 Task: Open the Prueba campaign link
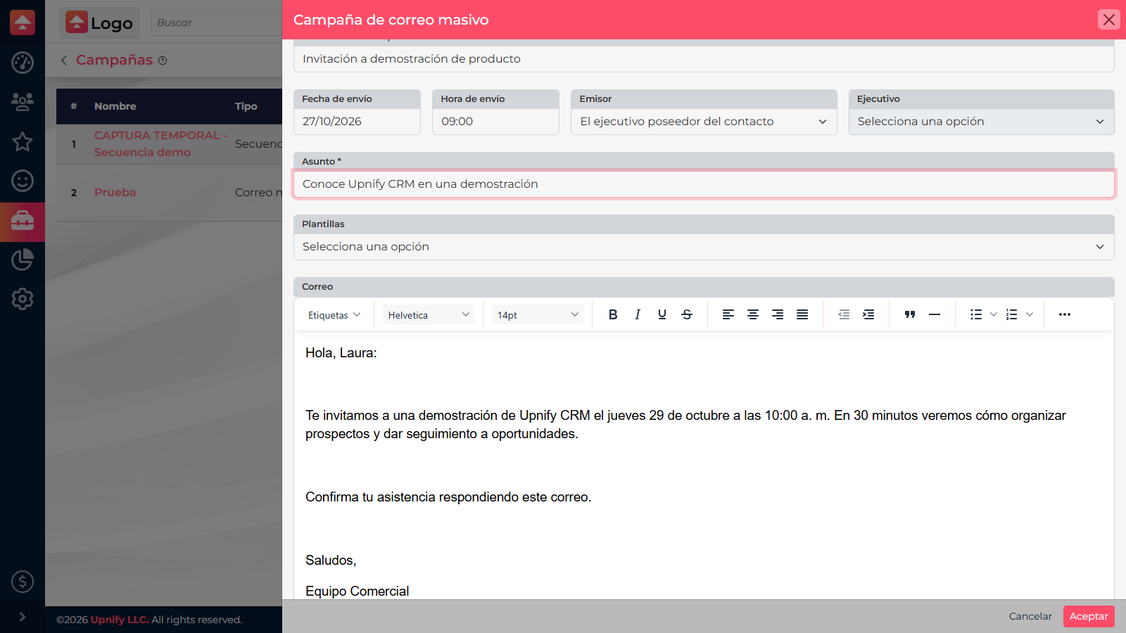(x=115, y=192)
